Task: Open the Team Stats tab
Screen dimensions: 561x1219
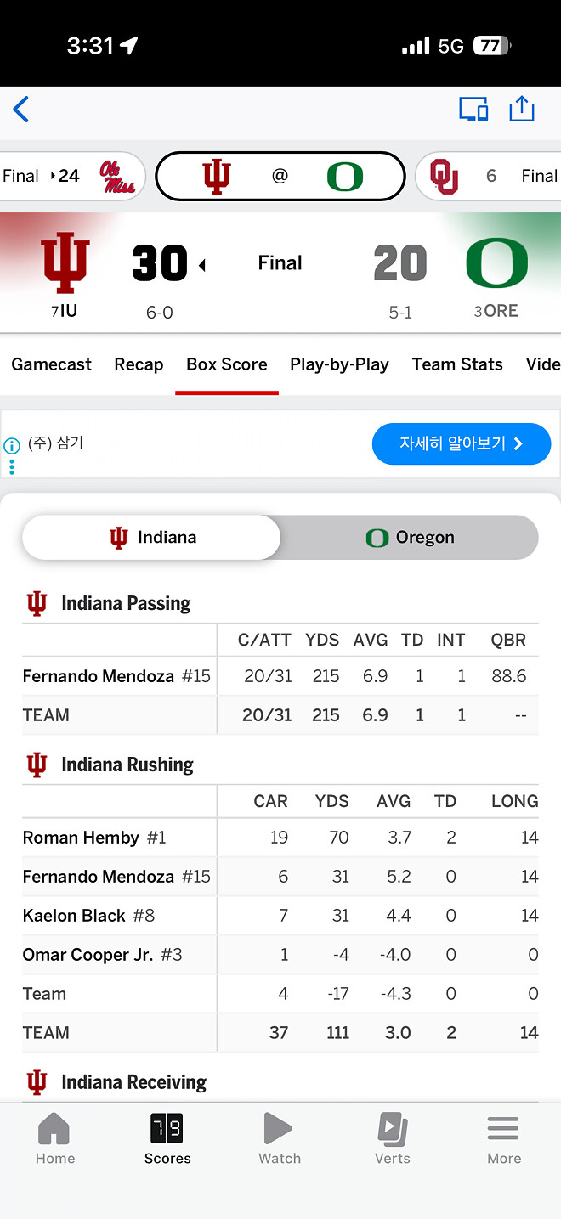Action: tap(456, 364)
